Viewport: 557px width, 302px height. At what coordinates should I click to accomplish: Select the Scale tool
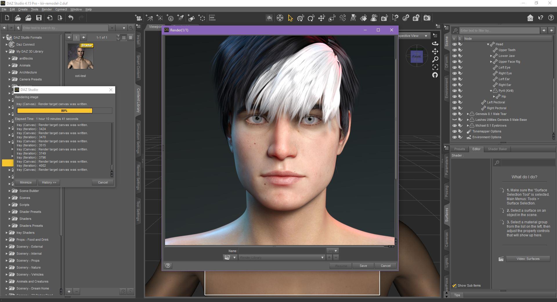[x=332, y=18]
